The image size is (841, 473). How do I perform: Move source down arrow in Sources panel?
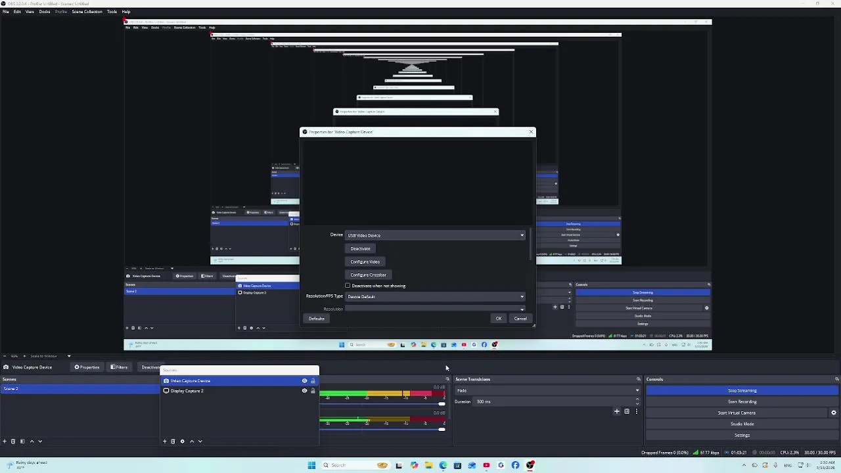200,441
